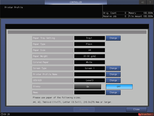Turn Glossy On
This screenshot has height=116, width=154.
coord(88,87)
